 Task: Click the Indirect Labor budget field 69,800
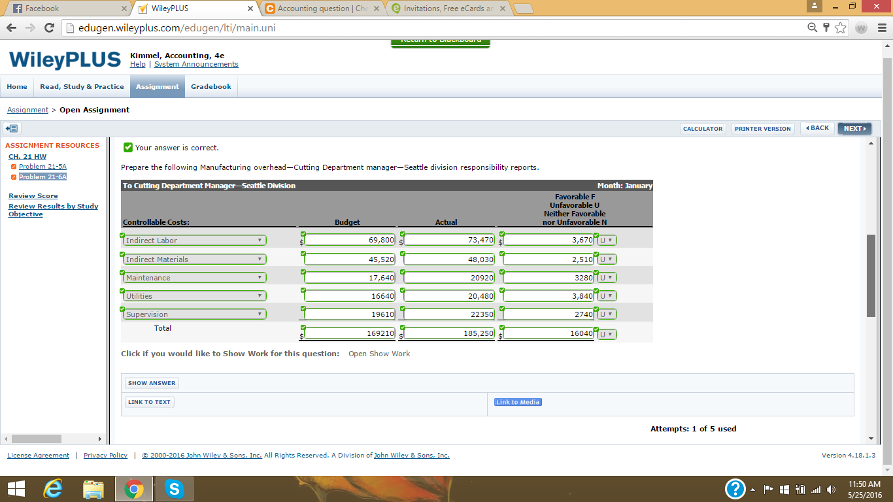pyautogui.click(x=350, y=240)
